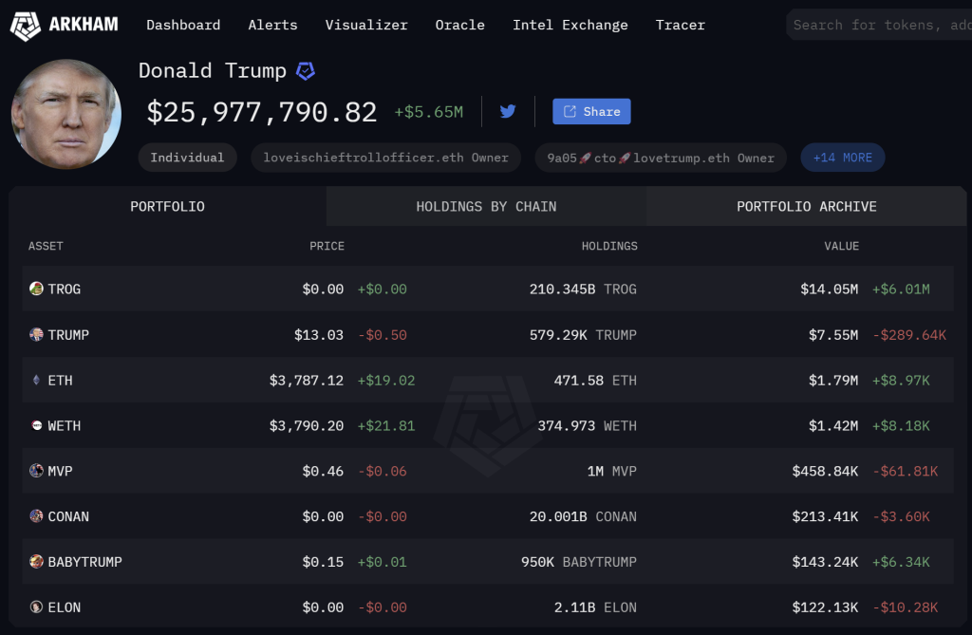The image size is (972, 635).
Task: Open the Visualizer page
Action: pos(366,25)
